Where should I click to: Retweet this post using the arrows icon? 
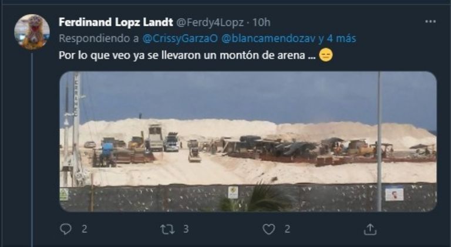[x=167, y=229]
